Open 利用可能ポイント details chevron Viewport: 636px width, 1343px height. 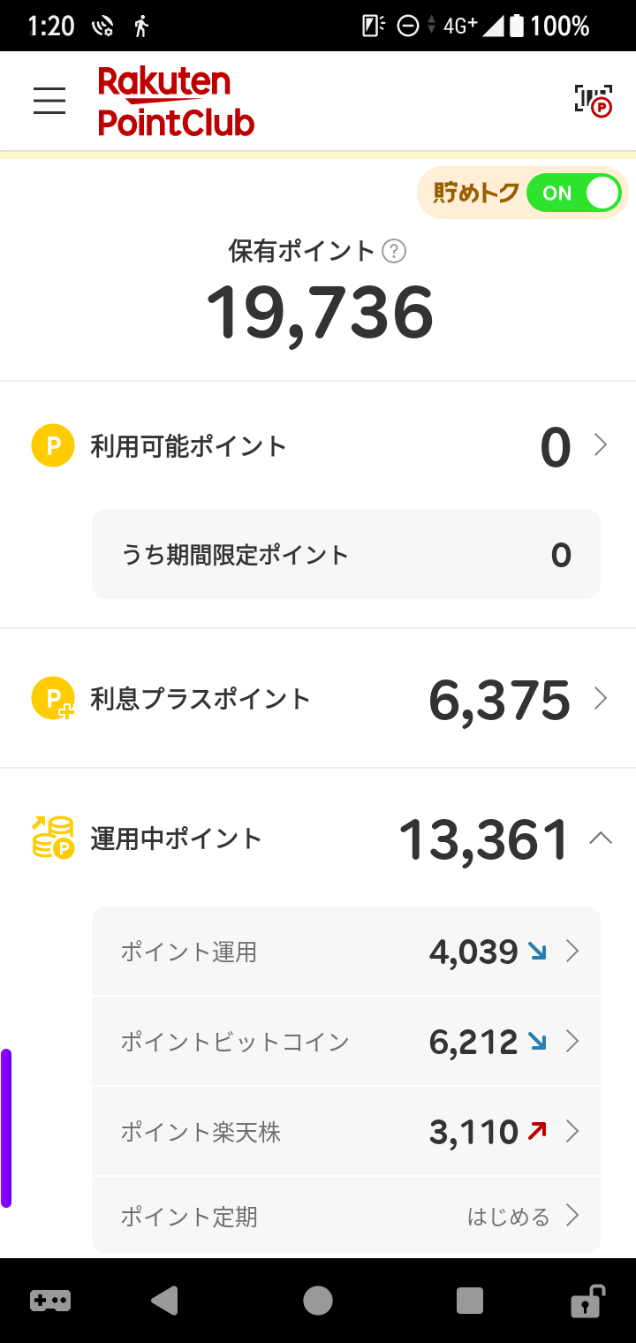pyautogui.click(x=601, y=445)
